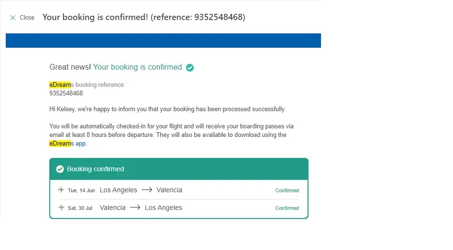
Task: Click the page title with booking reference
Action: point(144,17)
